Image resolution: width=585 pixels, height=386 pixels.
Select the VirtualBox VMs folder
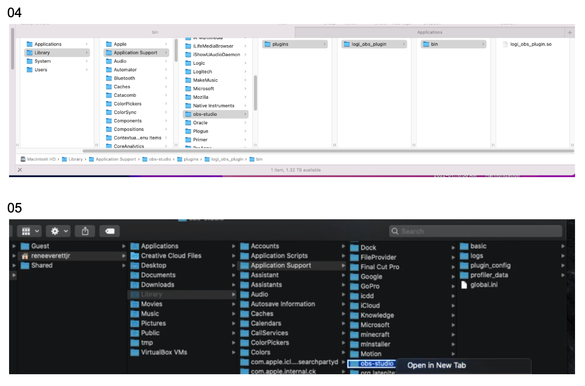tap(182, 352)
